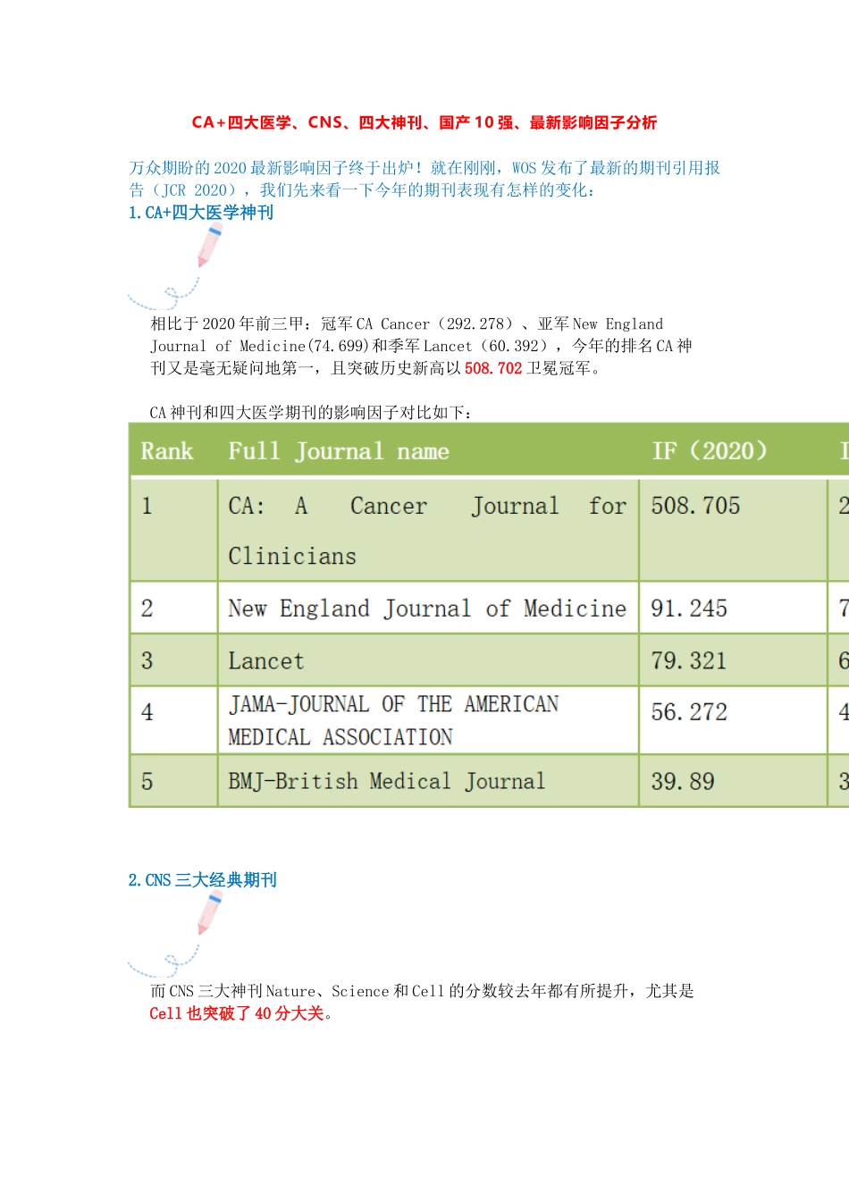Select the cell 'CA: A Cancer Journal for Clinicians'
The height and width of the screenshot is (1201, 849).
pos(426,530)
